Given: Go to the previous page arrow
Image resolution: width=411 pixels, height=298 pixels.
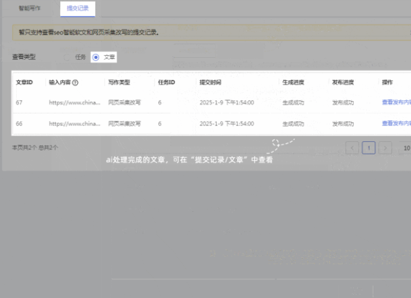Looking at the screenshot, I should tap(352, 148).
